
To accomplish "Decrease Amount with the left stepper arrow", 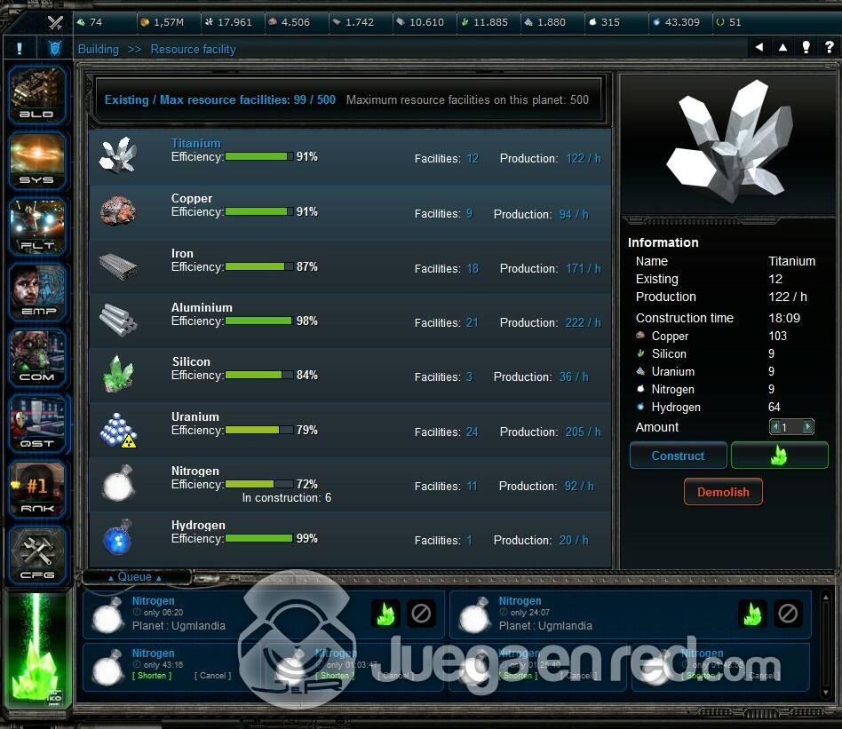I will click(x=774, y=427).
